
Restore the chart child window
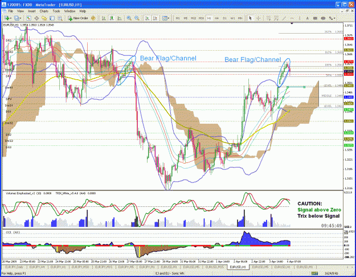[x=347, y=11]
